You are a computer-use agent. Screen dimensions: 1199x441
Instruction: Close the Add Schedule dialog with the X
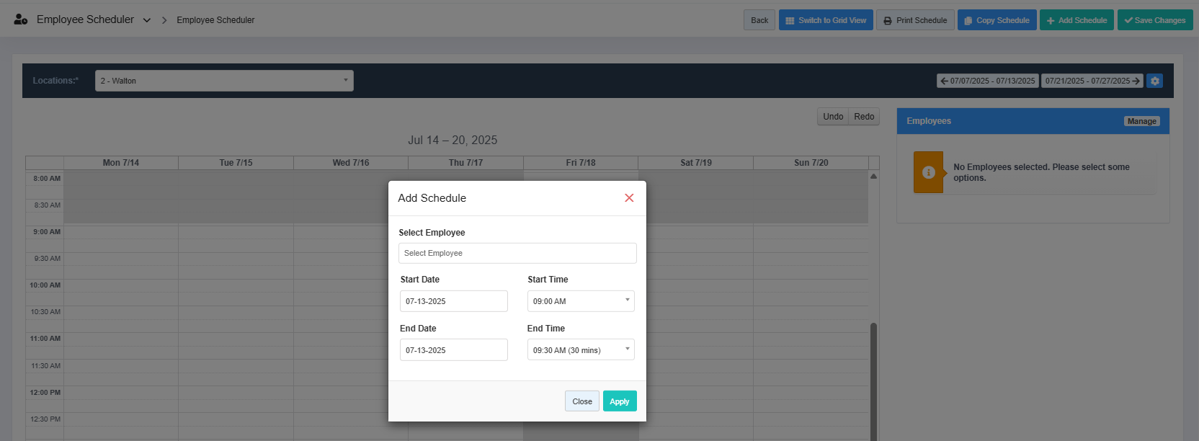629,198
